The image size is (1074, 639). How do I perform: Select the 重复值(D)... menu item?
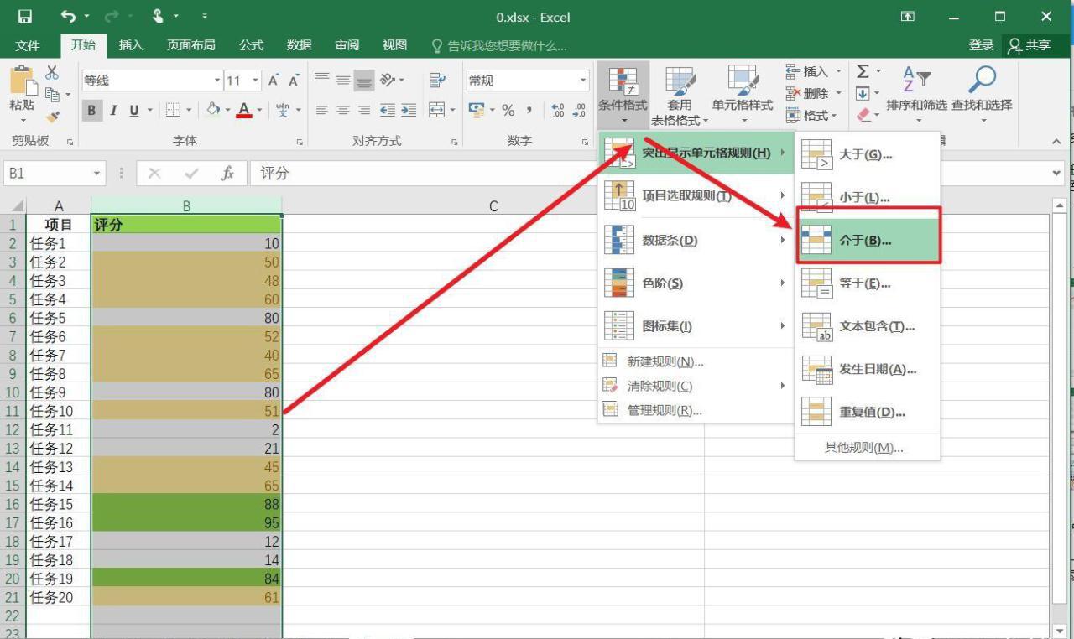[868, 412]
